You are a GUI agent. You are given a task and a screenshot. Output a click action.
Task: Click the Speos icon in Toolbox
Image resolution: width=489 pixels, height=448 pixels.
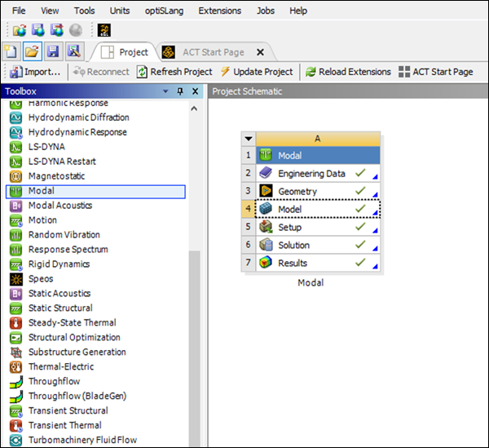(x=15, y=279)
